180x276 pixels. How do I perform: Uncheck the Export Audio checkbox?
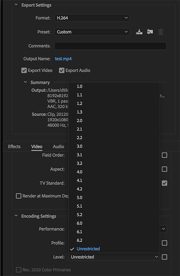pos(62,70)
